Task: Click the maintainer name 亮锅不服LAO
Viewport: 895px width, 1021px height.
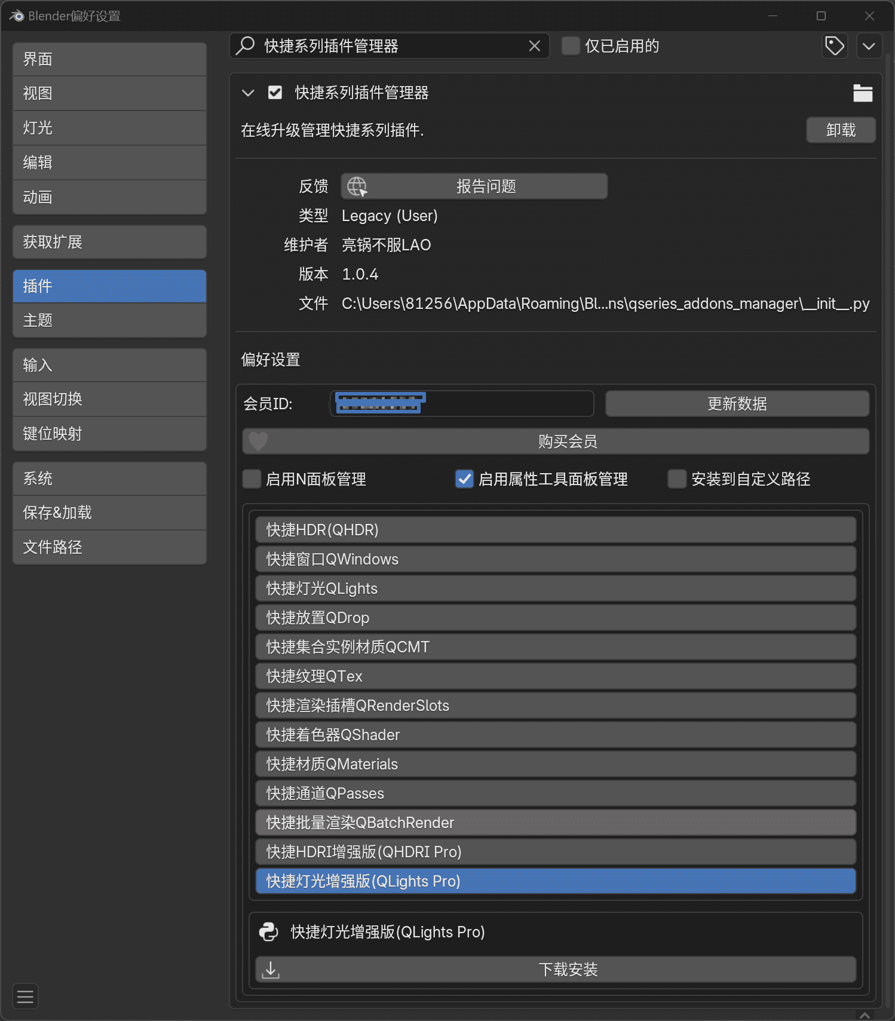Action: [x=386, y=245]
